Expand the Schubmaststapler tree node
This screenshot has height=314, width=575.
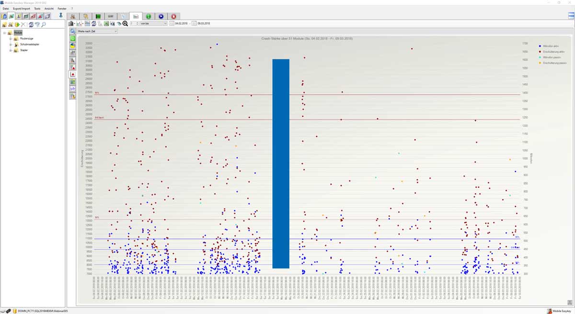point(10,44)
